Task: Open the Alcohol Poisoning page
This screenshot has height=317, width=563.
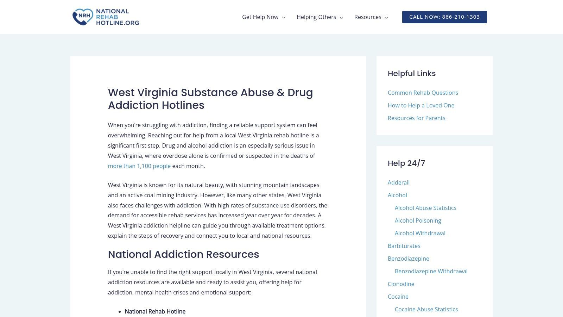Action: coord(418,220)
